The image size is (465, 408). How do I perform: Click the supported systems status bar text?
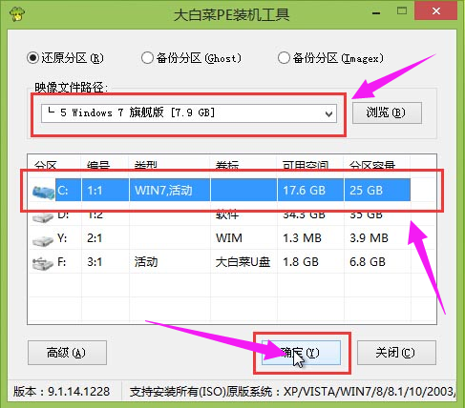[x=292, y=392]
